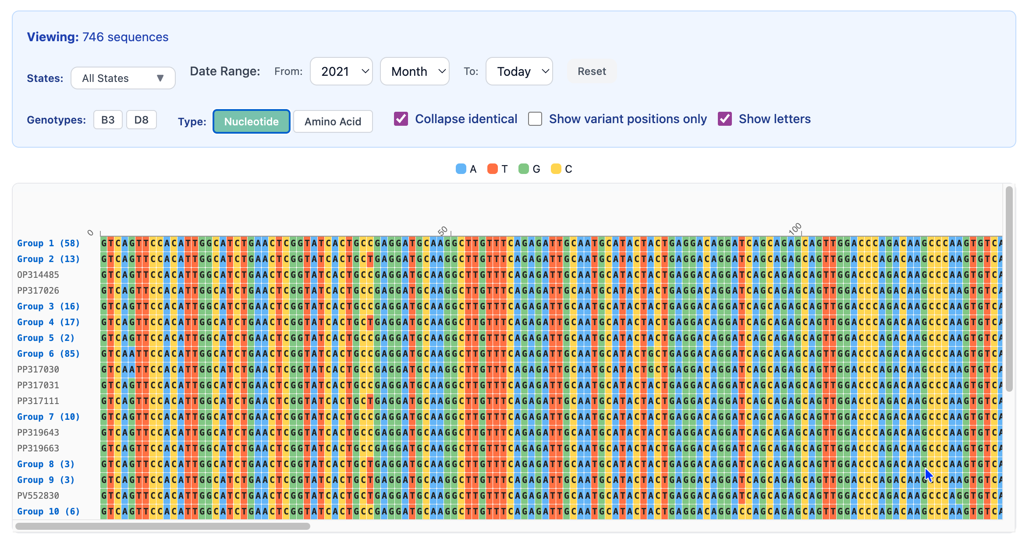The image size is (1022, 539).
Task: Click the Reset button
Action: (x=592, y=71)
